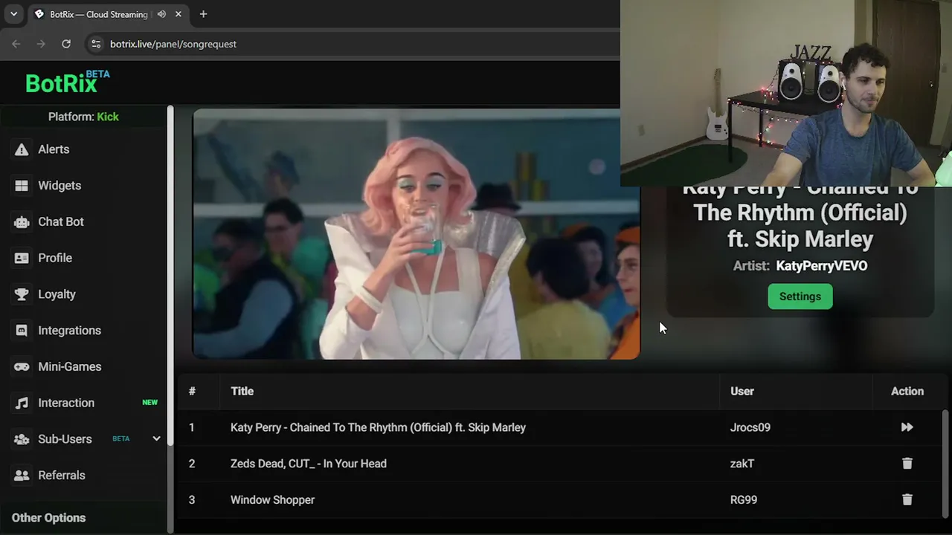Open the Integrations icon
Image resolution: width=952 pixels, height=535 pixels.
click(x=22, y=331)
